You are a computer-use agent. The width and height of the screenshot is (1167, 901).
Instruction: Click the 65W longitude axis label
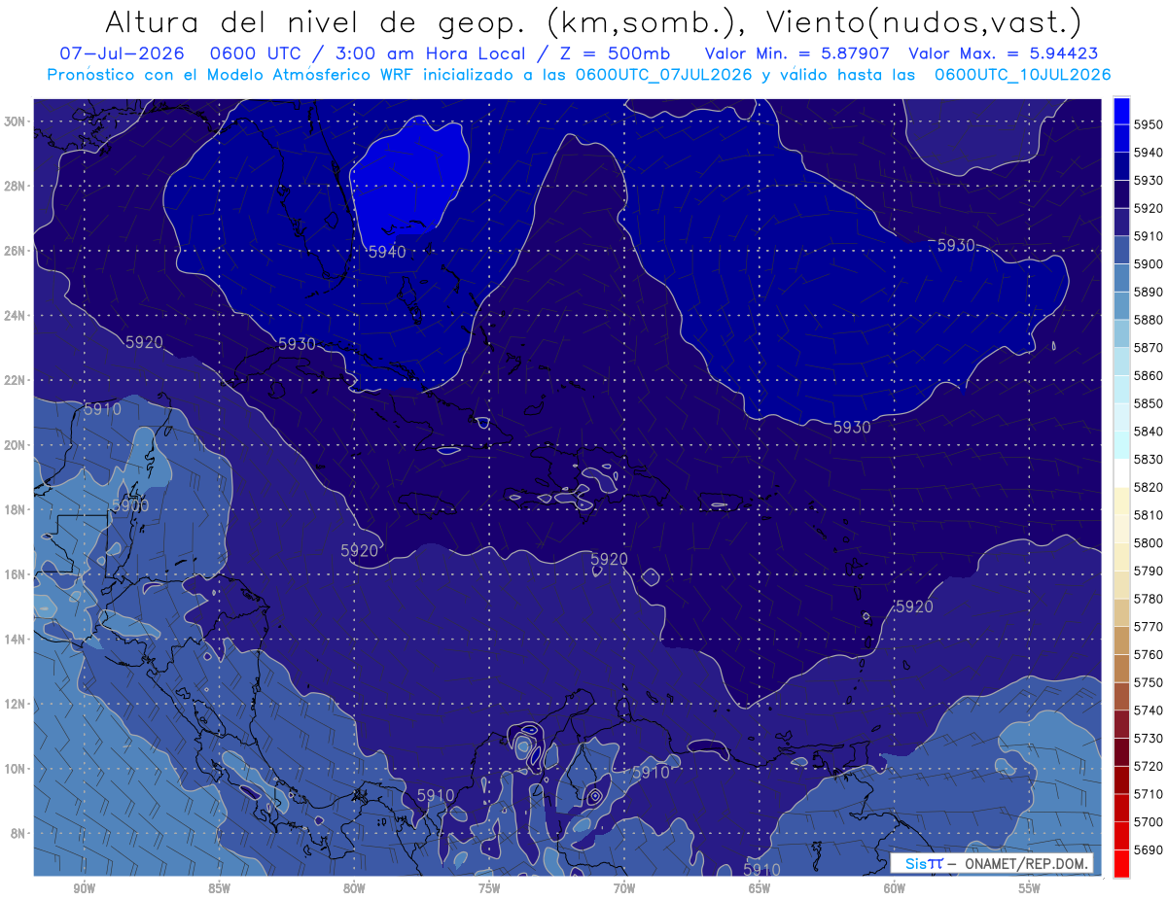coord(760,888)
